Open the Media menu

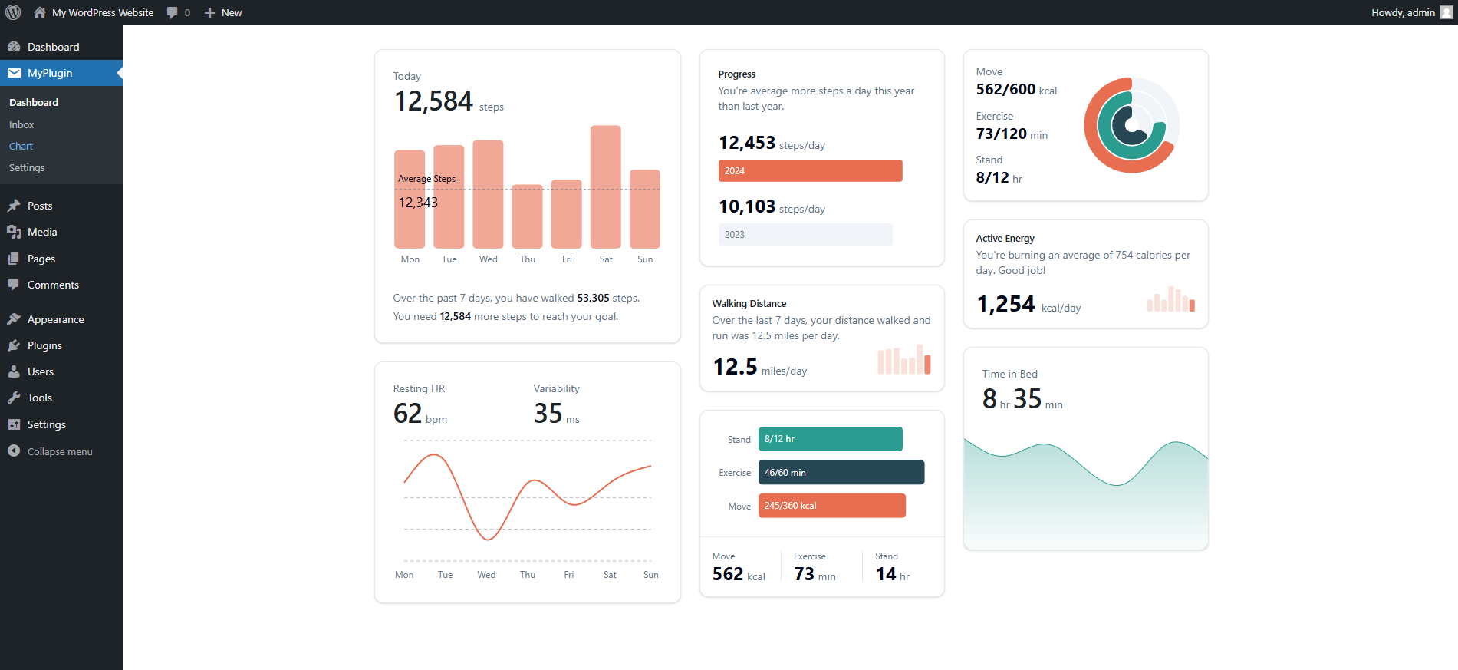[x=61, y=232]
